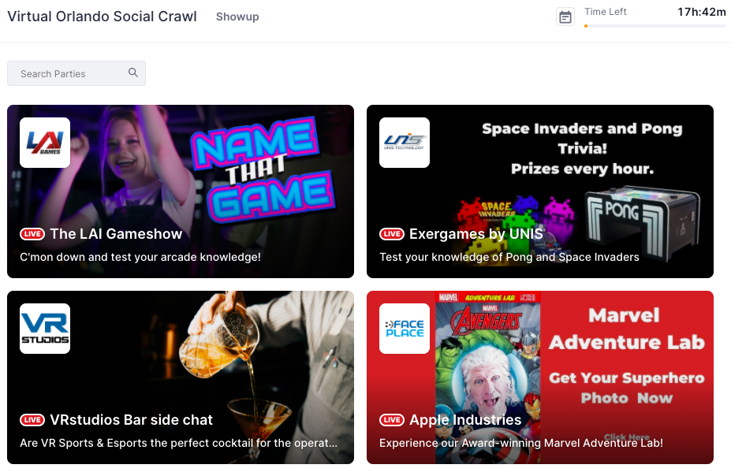The image size is (731, 472).
Task: Join Exergames by UNIS party
Action: click(x=476, y=234)
